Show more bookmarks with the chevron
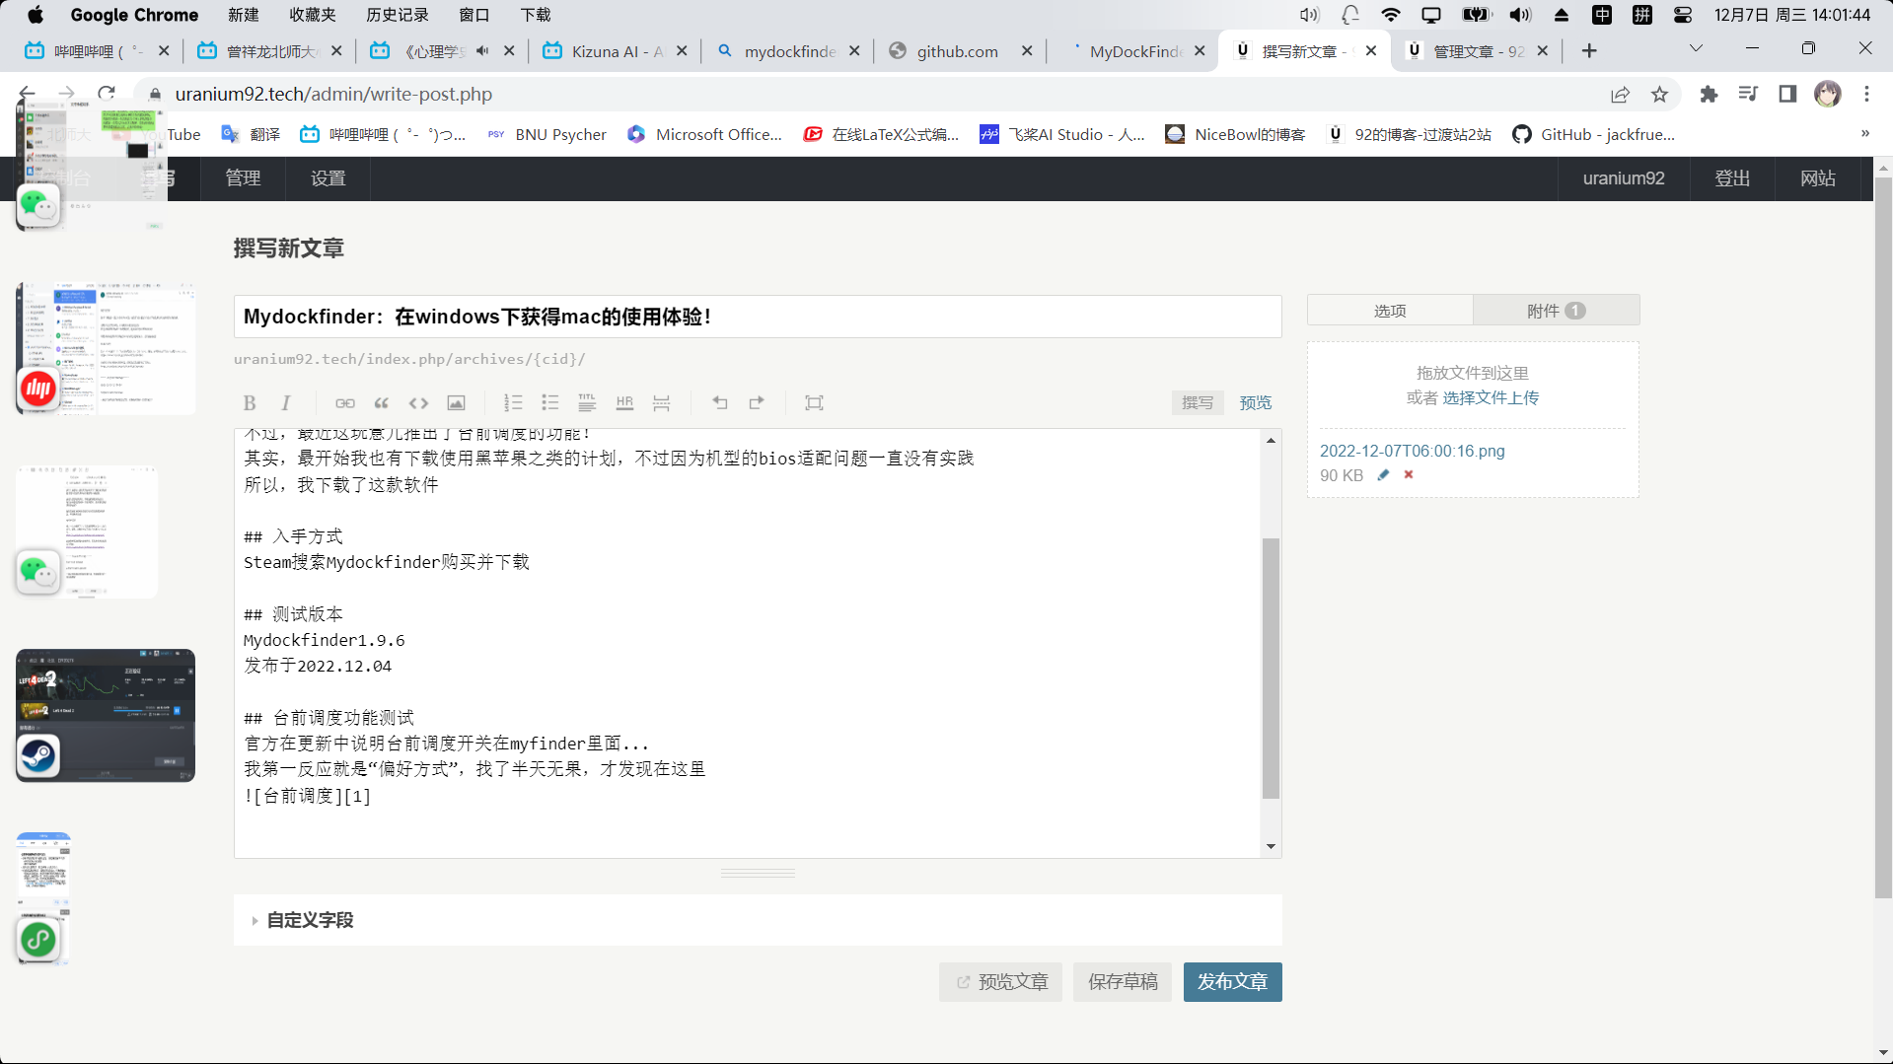The image size is (1893, 1064). click(1864, 134)
